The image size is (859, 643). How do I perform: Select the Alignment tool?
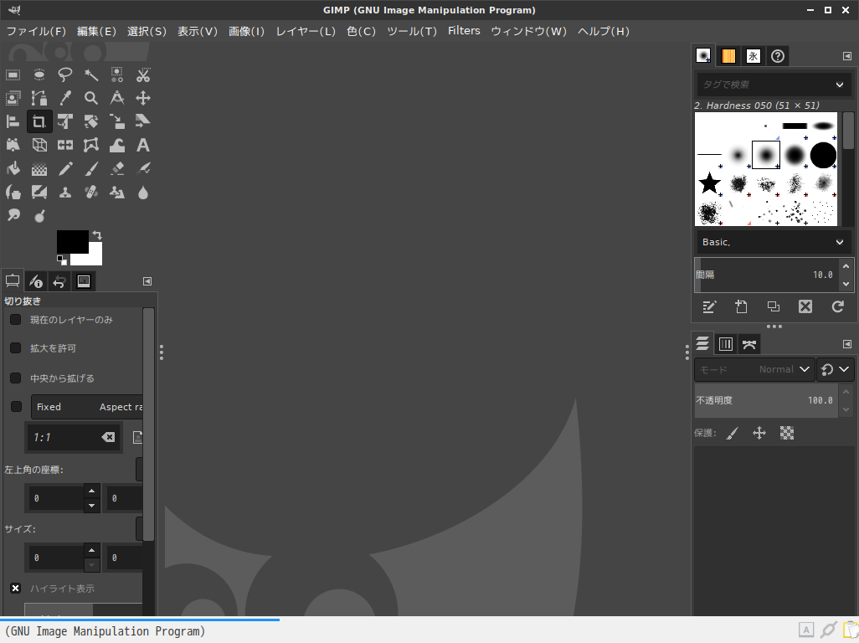pos(13,121)
